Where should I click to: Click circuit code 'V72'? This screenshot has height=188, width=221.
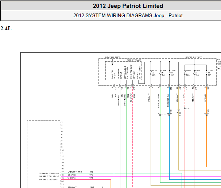click(91, 175)
